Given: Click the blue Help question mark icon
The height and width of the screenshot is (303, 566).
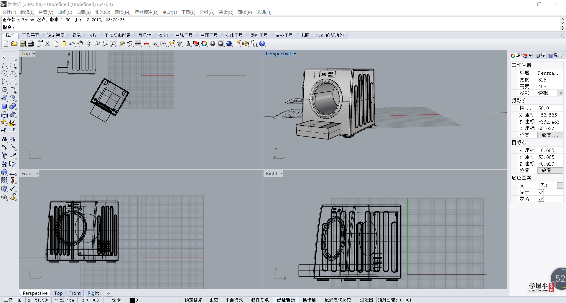Looking at the screenshot, I should (262, 44).
